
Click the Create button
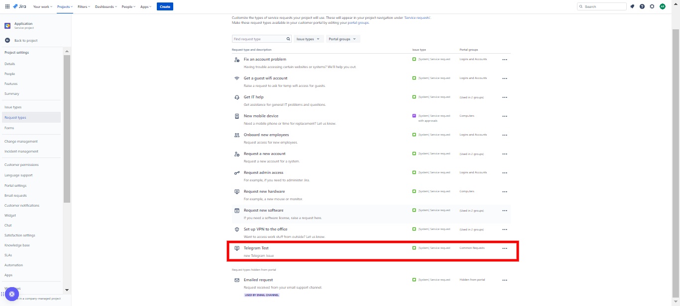point(165,6)
